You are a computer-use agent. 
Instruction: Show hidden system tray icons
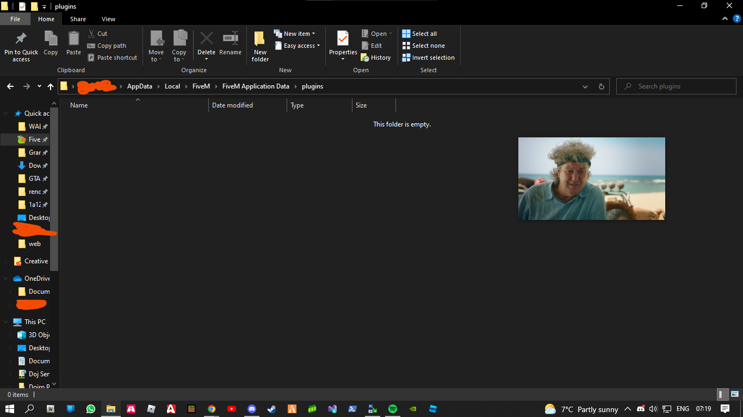click(627, 409)
